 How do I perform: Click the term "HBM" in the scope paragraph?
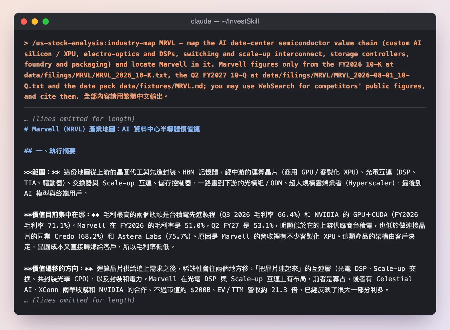(189, 172)
